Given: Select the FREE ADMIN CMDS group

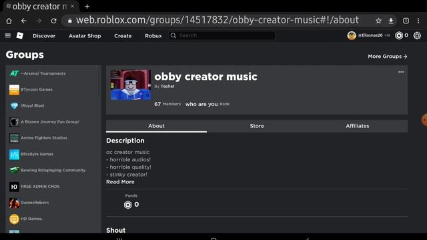Looking at the screenshot, I should 53,187.
